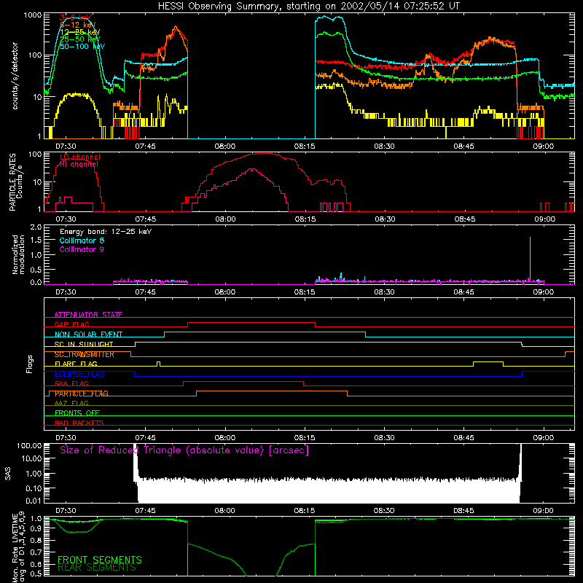
Task: Click the 09:00 tick label under SAS plot
Action: pyautogui.click(x=543, y=511)
